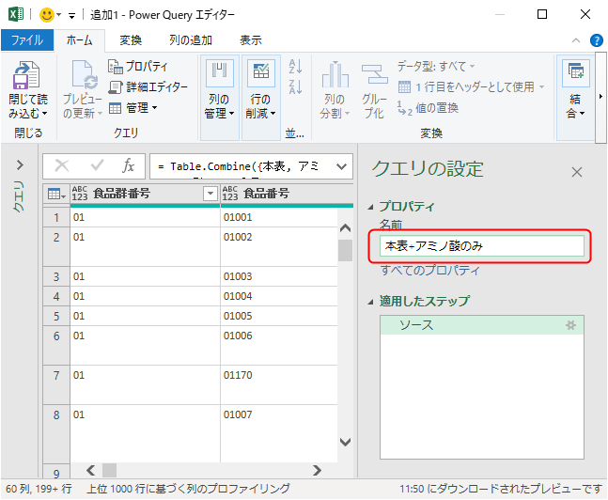This screenshot has height=500, width=608.
Task: Click 1行目をヘッダーとして使用
Action: point(471,86)
